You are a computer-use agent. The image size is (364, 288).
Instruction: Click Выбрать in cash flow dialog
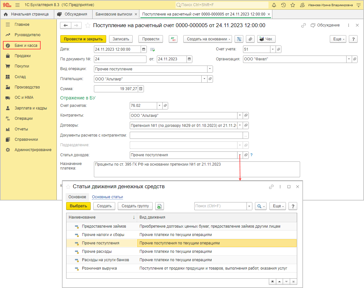tap(78, 206)
